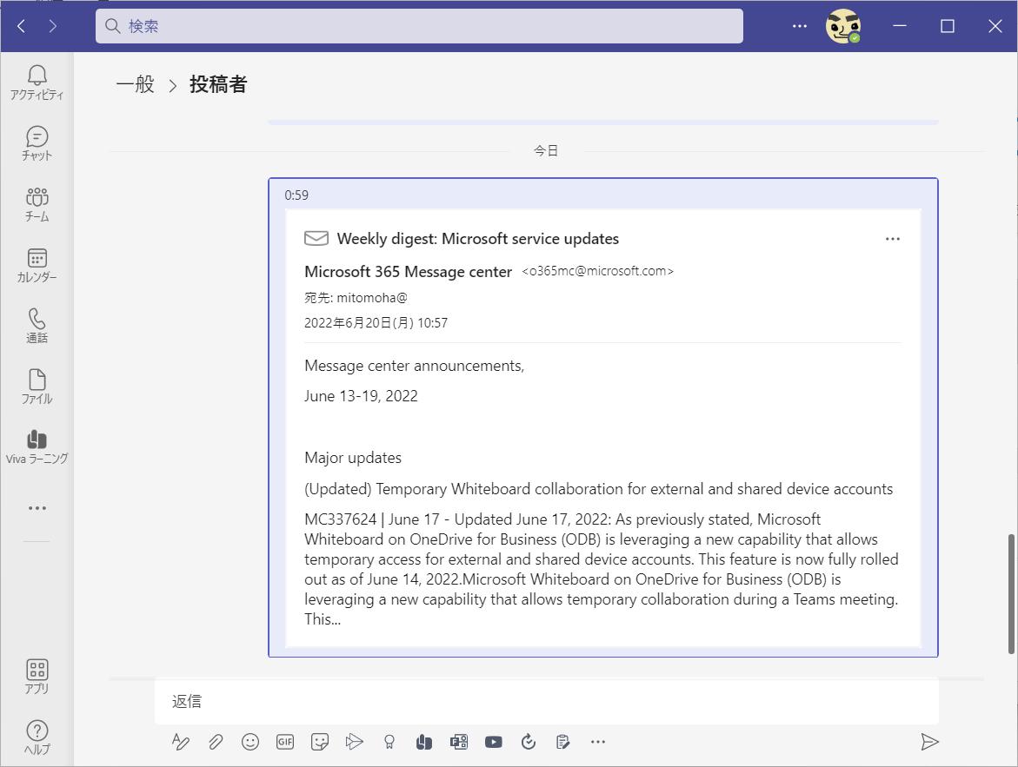Open Viva ラーニング in the sidebar
The image size is (1018, 767).
tap(37, 447)
